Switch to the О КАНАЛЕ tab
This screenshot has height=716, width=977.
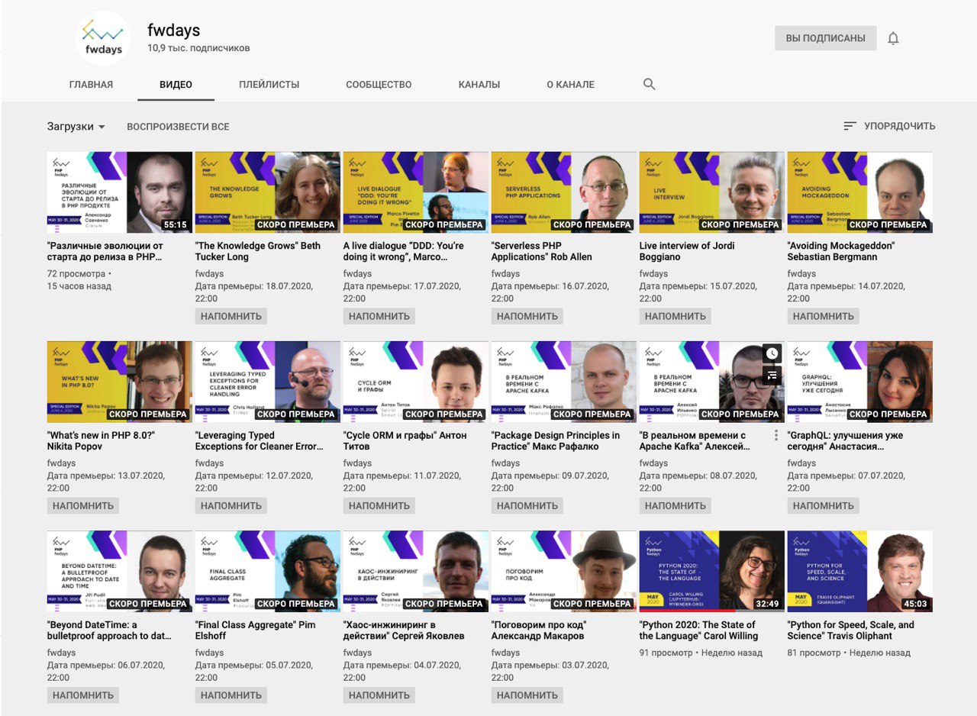click(x=570, y=85)
